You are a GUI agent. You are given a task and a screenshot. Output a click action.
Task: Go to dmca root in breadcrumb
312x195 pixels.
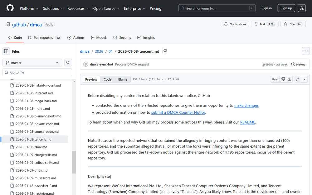click(x=85, y=51)
